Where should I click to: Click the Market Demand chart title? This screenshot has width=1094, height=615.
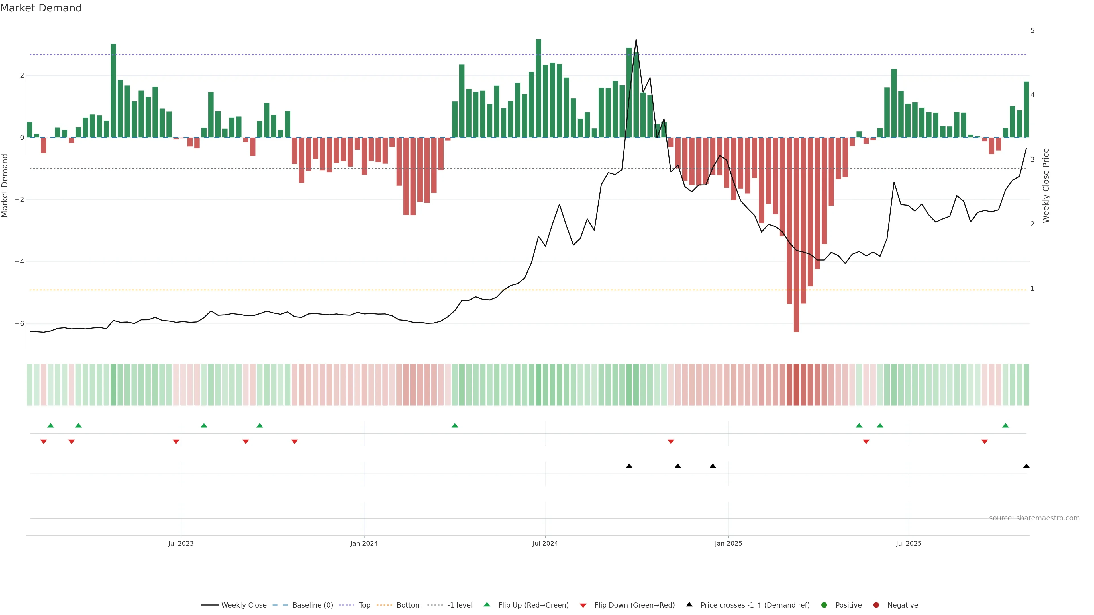[x=41, y=8]
